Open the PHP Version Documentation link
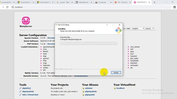The width and height of the screenshot is (177, 99). [x=51, y=44]
